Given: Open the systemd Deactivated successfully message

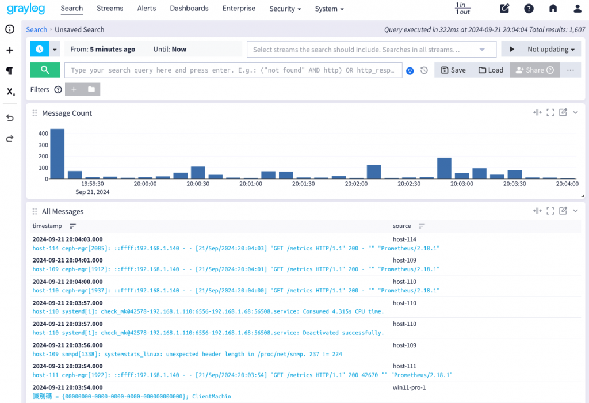Looking at the screenshot, I should pos(208,333).
